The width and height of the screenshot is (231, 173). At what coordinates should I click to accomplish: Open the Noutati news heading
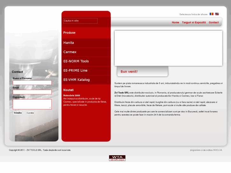[x=68, y=90]
